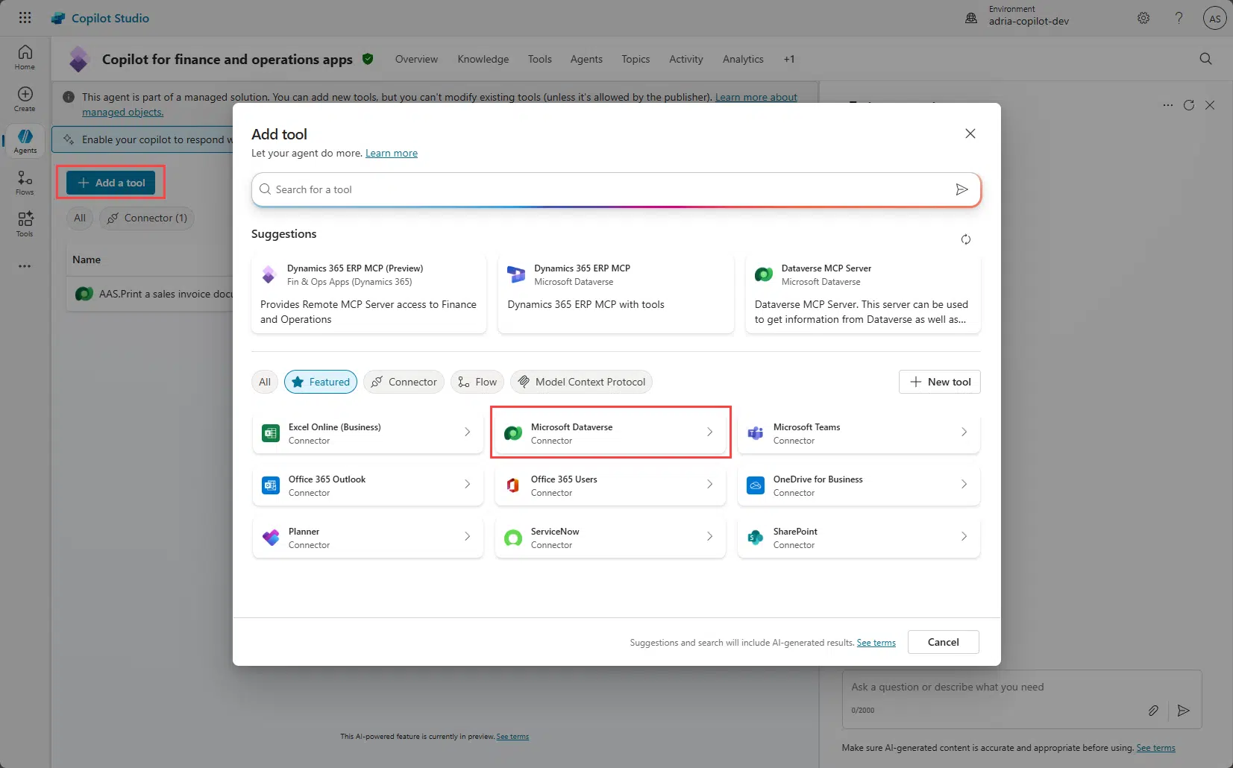Select Flows in the left sidebar
This screenshot has width=1233, height=768.
(x=25, y=183)
